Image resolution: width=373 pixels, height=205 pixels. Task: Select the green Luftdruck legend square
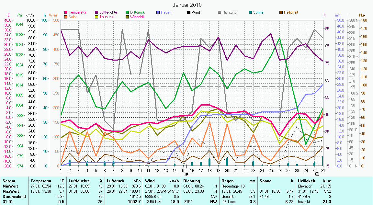tap(127, 13)
